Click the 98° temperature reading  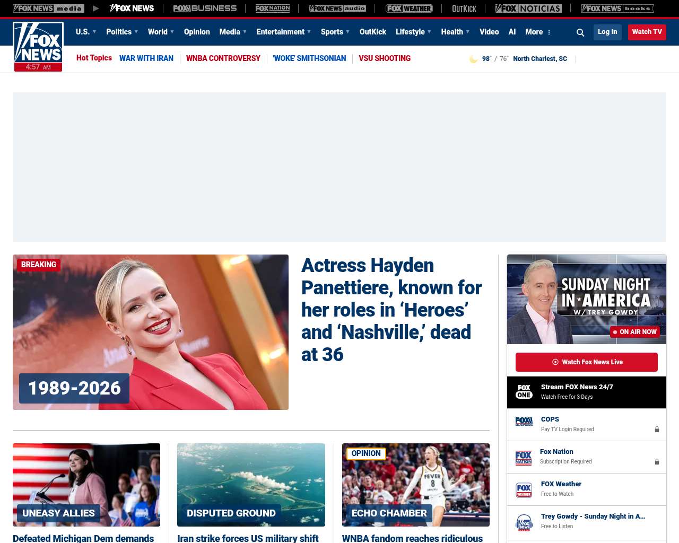[x=487, y=59]
